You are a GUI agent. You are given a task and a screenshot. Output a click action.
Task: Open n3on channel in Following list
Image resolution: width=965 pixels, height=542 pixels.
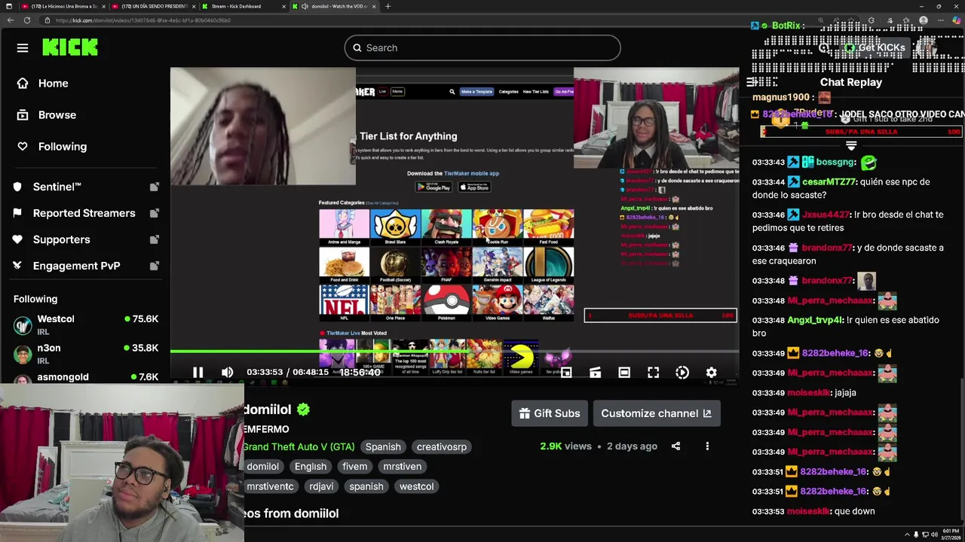pos(85,354)
